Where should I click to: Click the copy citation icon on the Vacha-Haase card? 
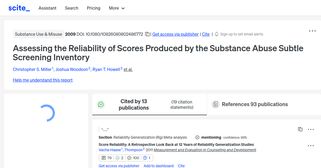click(x=300, y=129)
